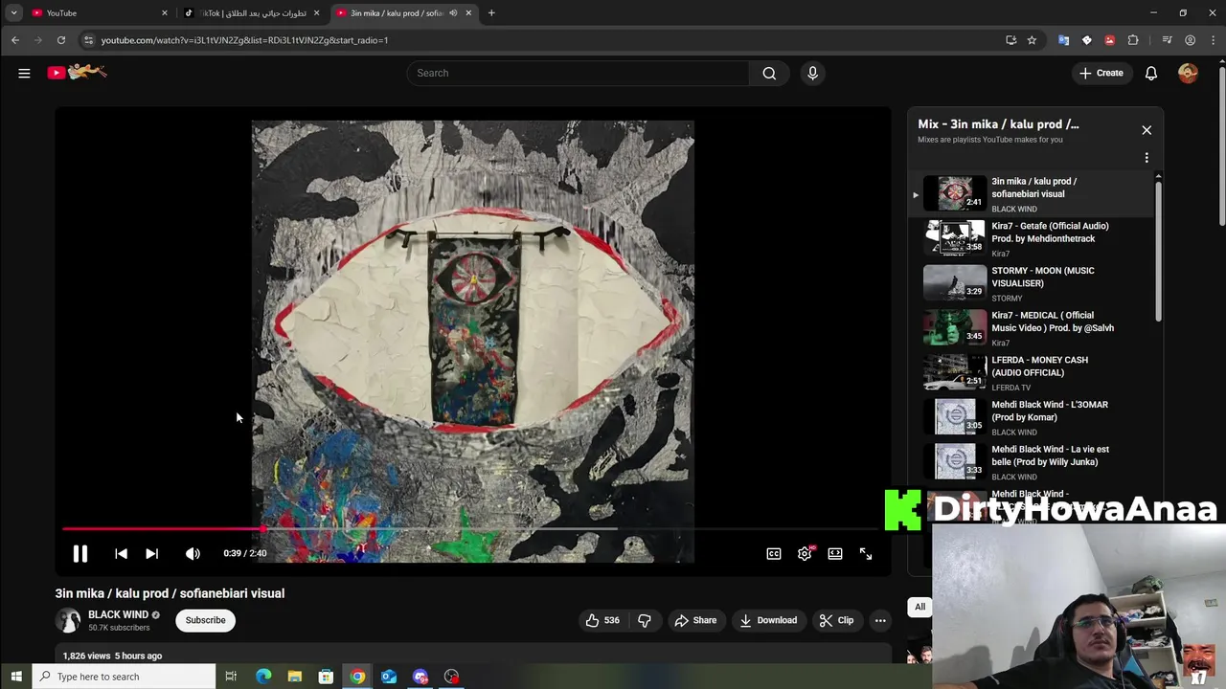Viewport: 1226px width, 689px height.
Task: Open the YouTube guide hamburger menu
Action: 24,73
